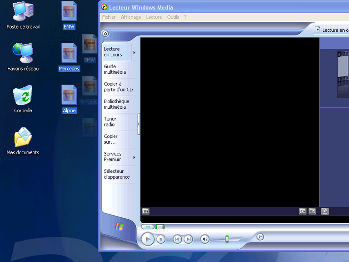The width and height of the screenshot is (349, 262).
Task: Click the Stop button
Action: pyautogui.click(x=161, y=239)
